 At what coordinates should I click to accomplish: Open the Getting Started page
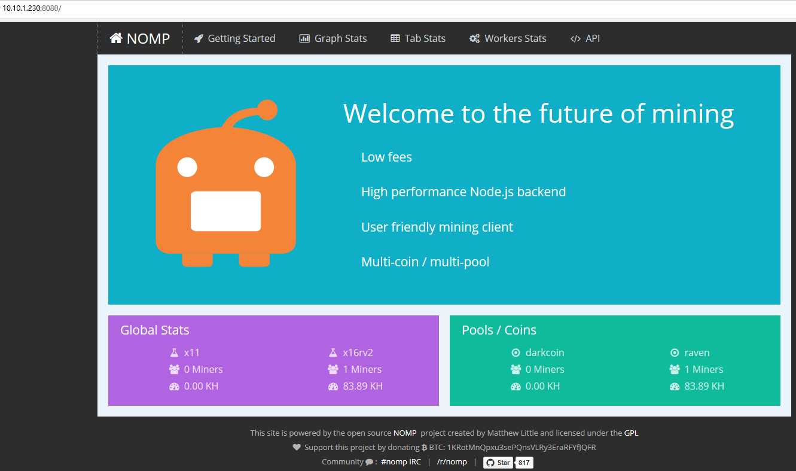point(234,38)
